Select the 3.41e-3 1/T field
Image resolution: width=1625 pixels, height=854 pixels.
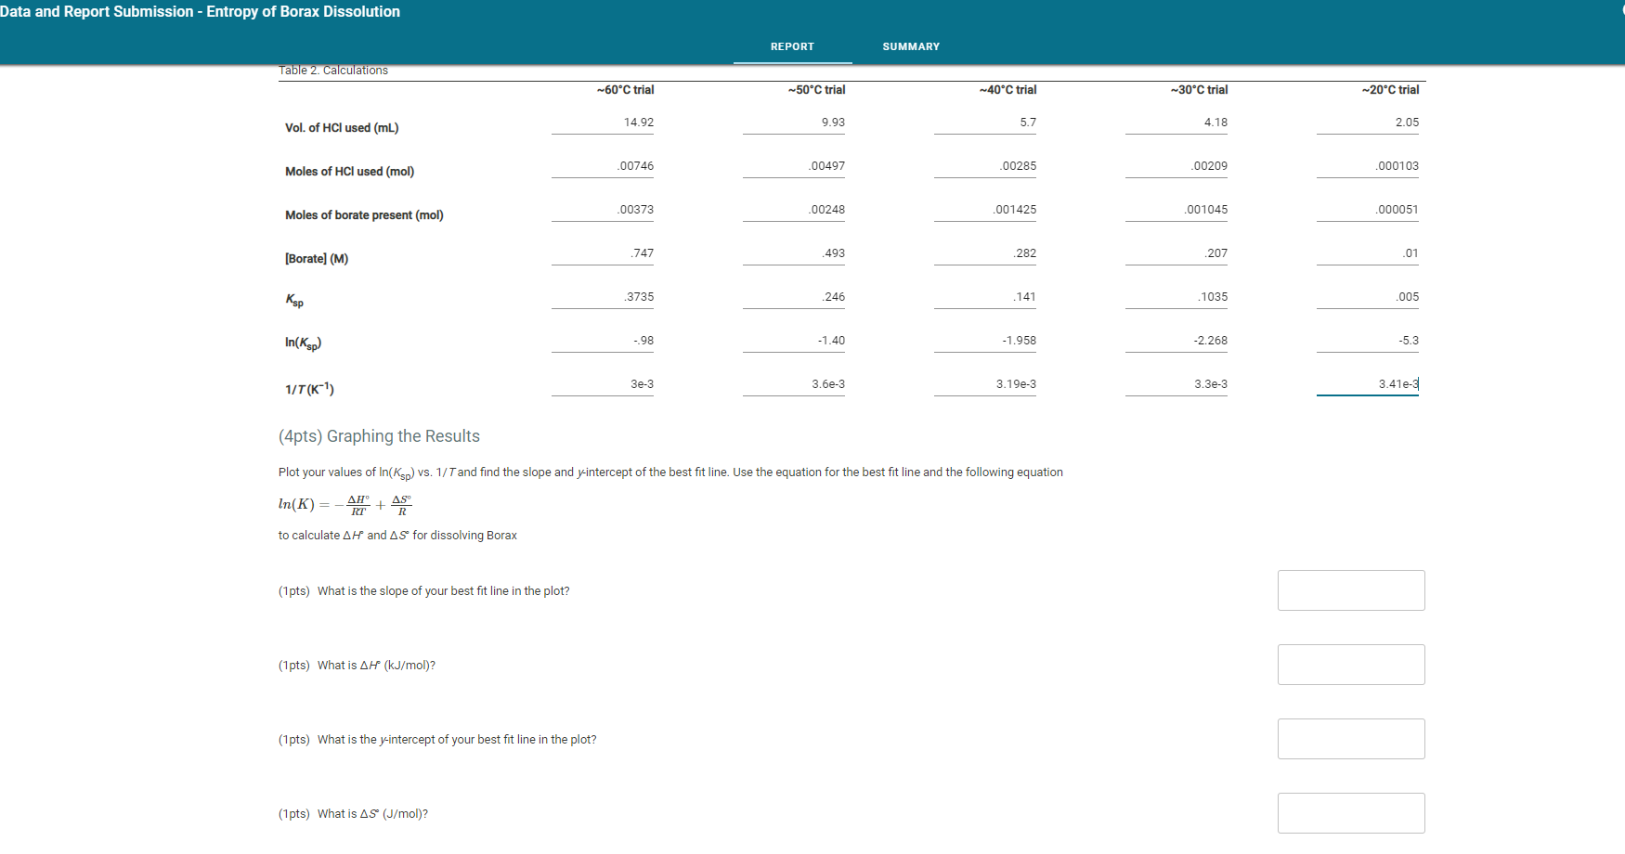point(1368,384)
